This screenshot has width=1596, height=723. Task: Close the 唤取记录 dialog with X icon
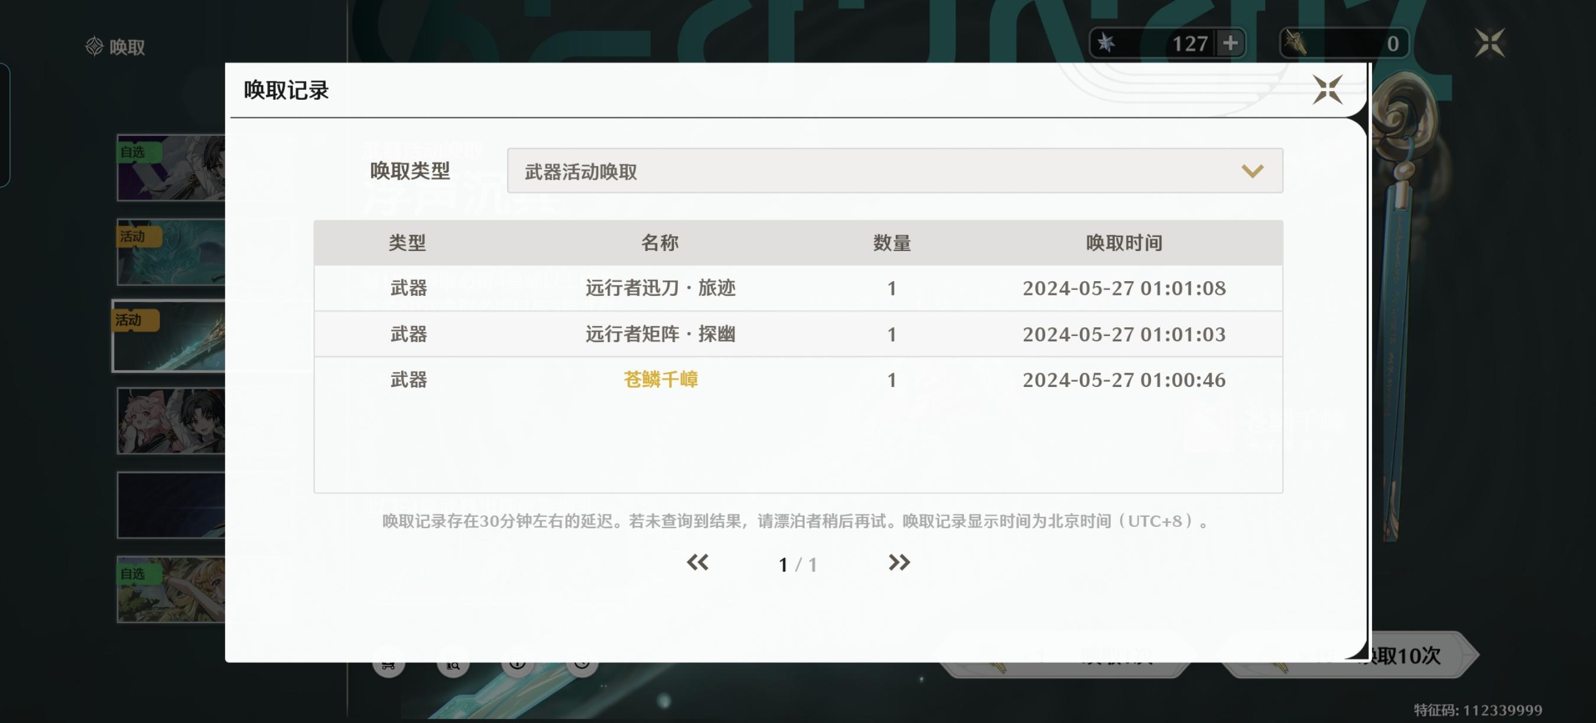pyautogui.click(x=1326, y=90)
